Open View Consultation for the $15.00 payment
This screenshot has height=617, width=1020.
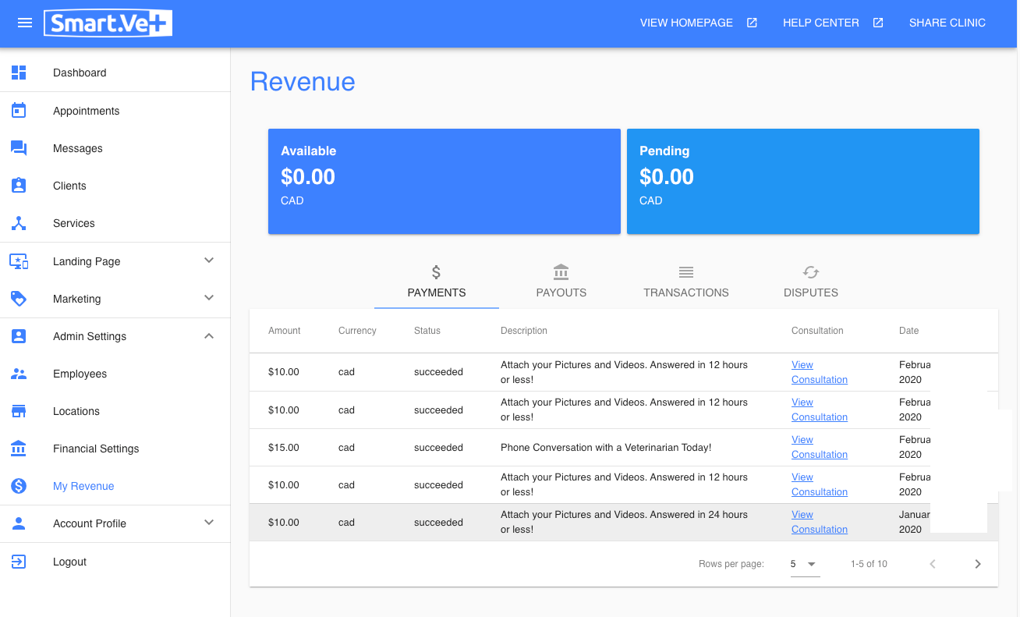[820, 447]
